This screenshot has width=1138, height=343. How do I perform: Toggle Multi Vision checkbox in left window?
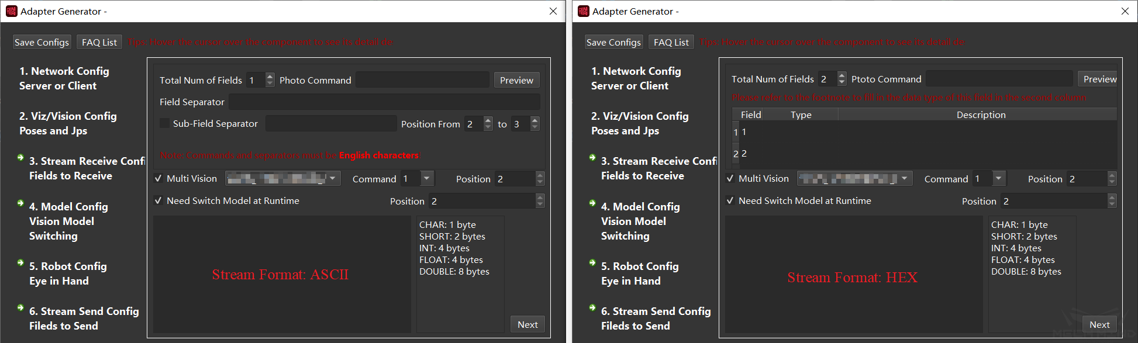pos(158,179)
